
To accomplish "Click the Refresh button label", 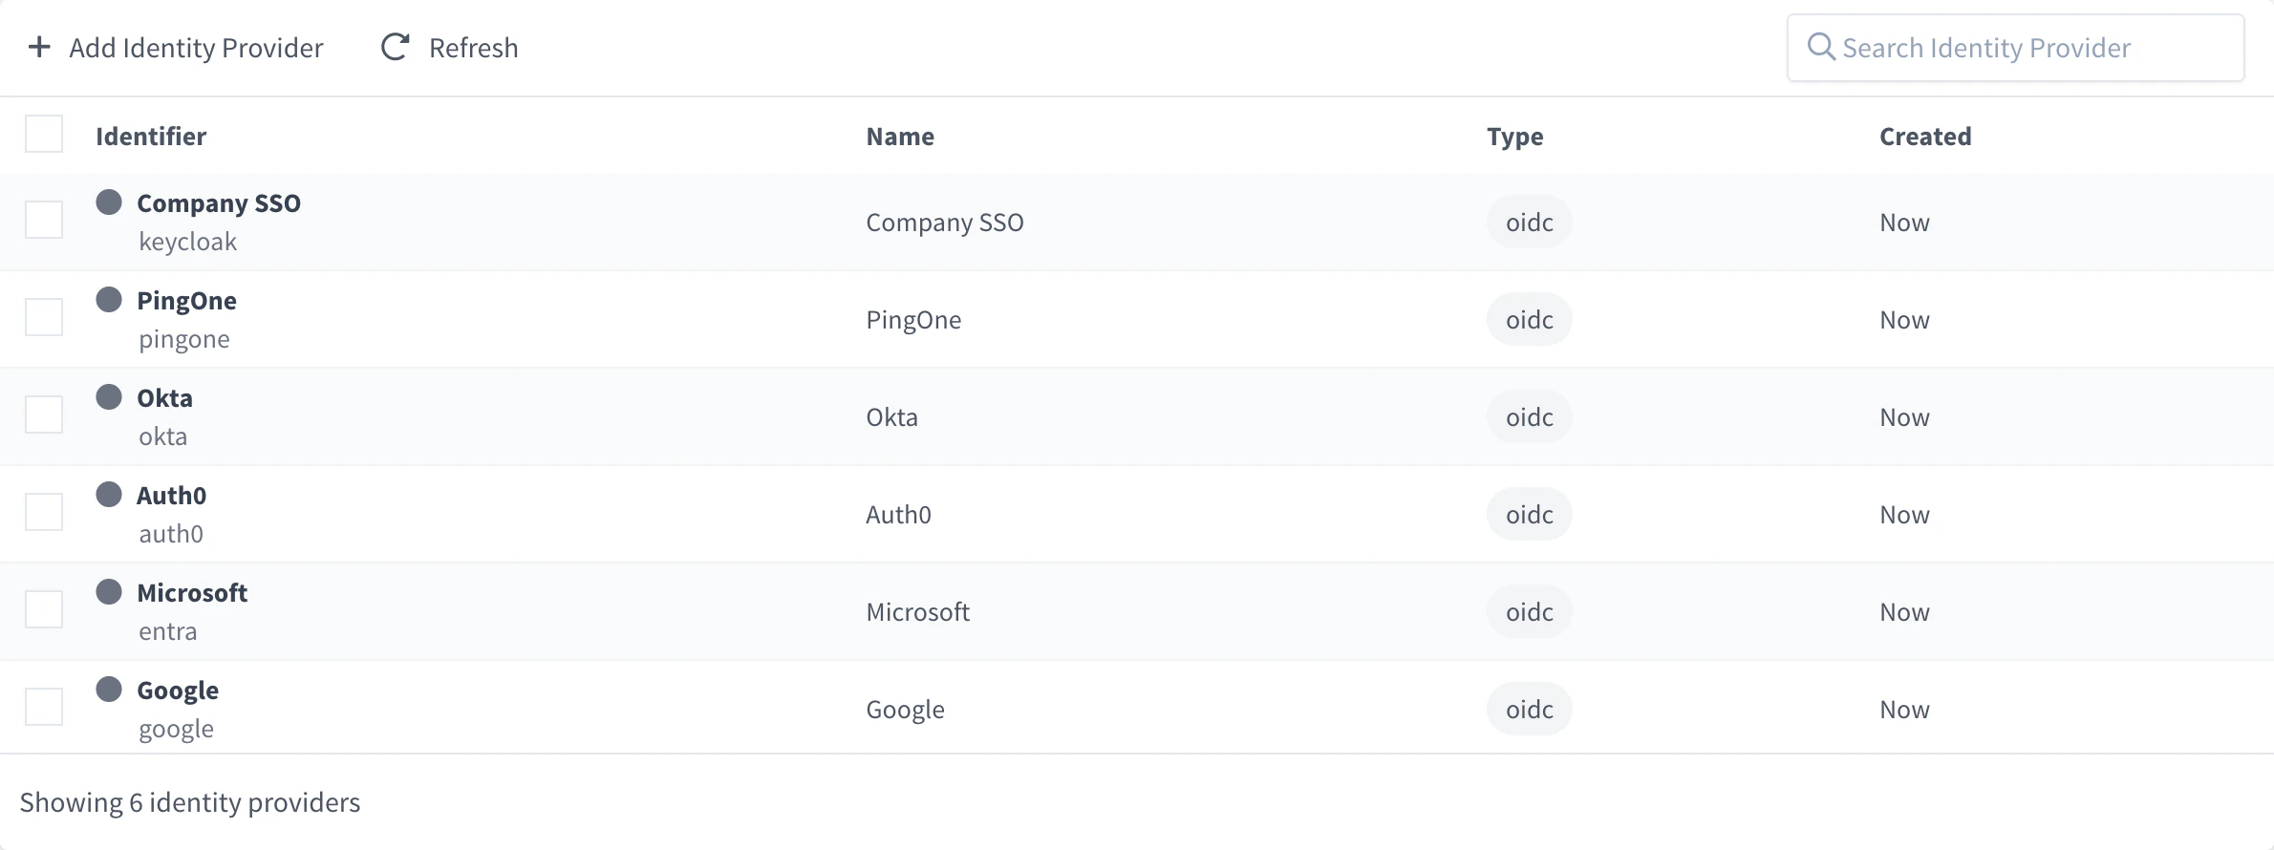I will point(473,48).
